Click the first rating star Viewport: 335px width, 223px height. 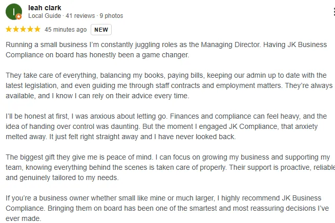click(x=9, y=30)
